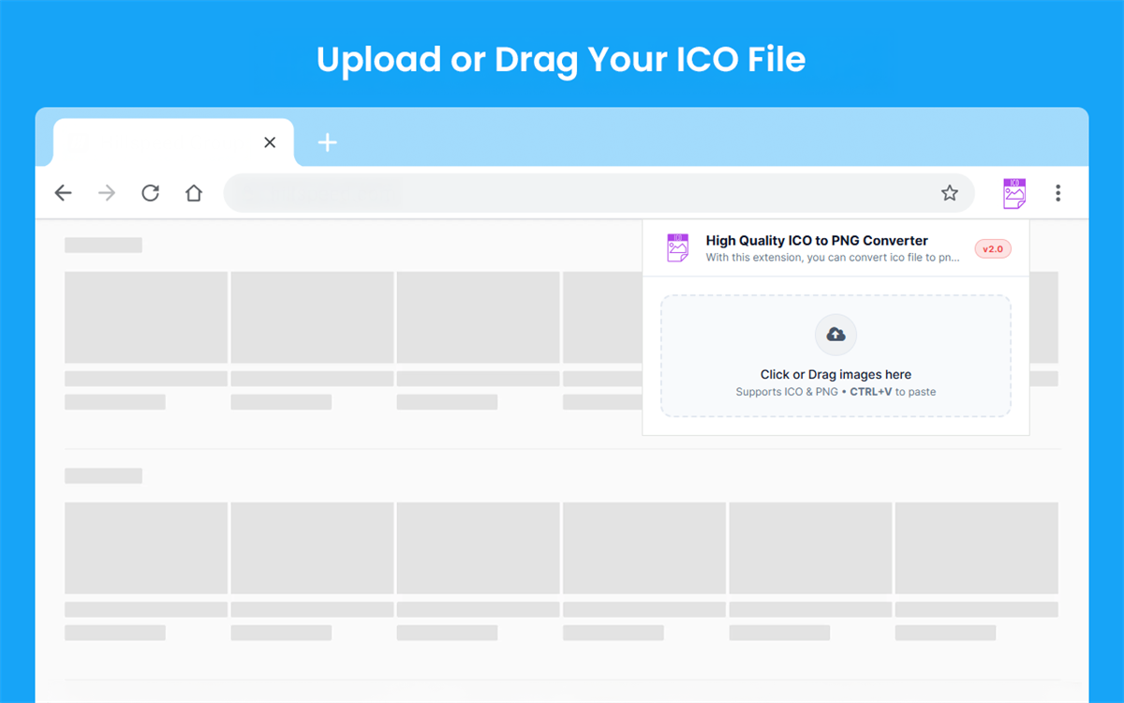Close the current browser tab
Image resolution: width=1124 pixels, height=703 pixels.
pyautogui.click(x=270, y=142)
